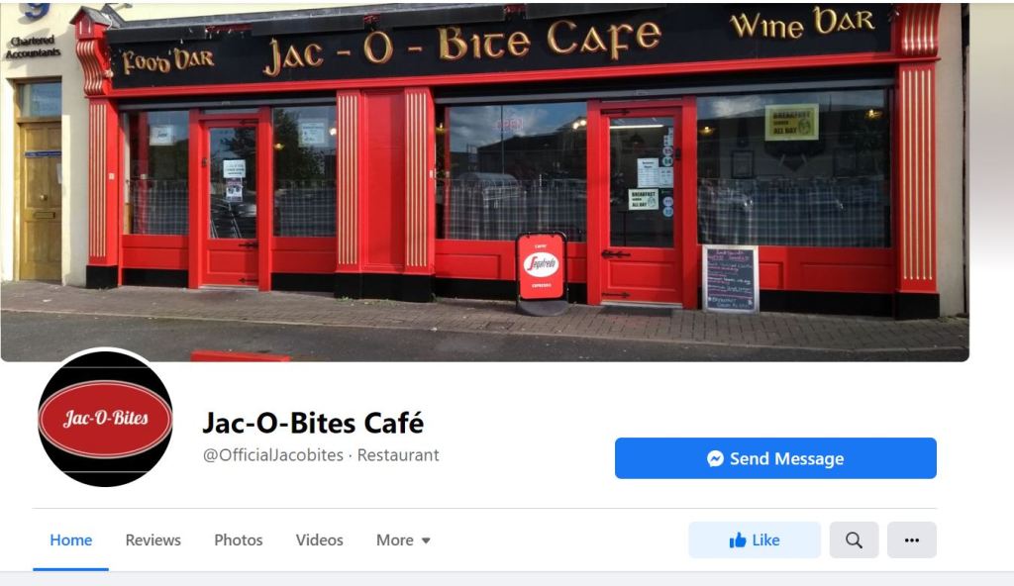
Task: Click the Segafredo sign in cover photo
Action: point(542,267)
